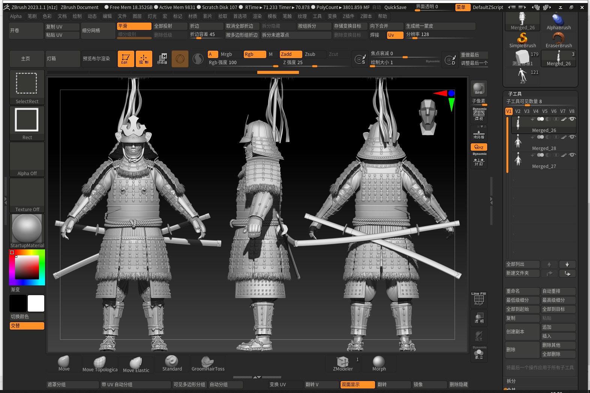Switch to subtool visibility set V2
Image resolution: width=590 pixels, height=393 pixels.
click(x=518, y=111)
